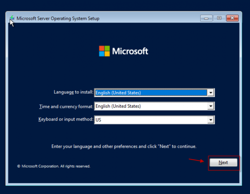Open the Language to install dropdown arrow
Screen dimensions: 250x194
click(211, 92)
